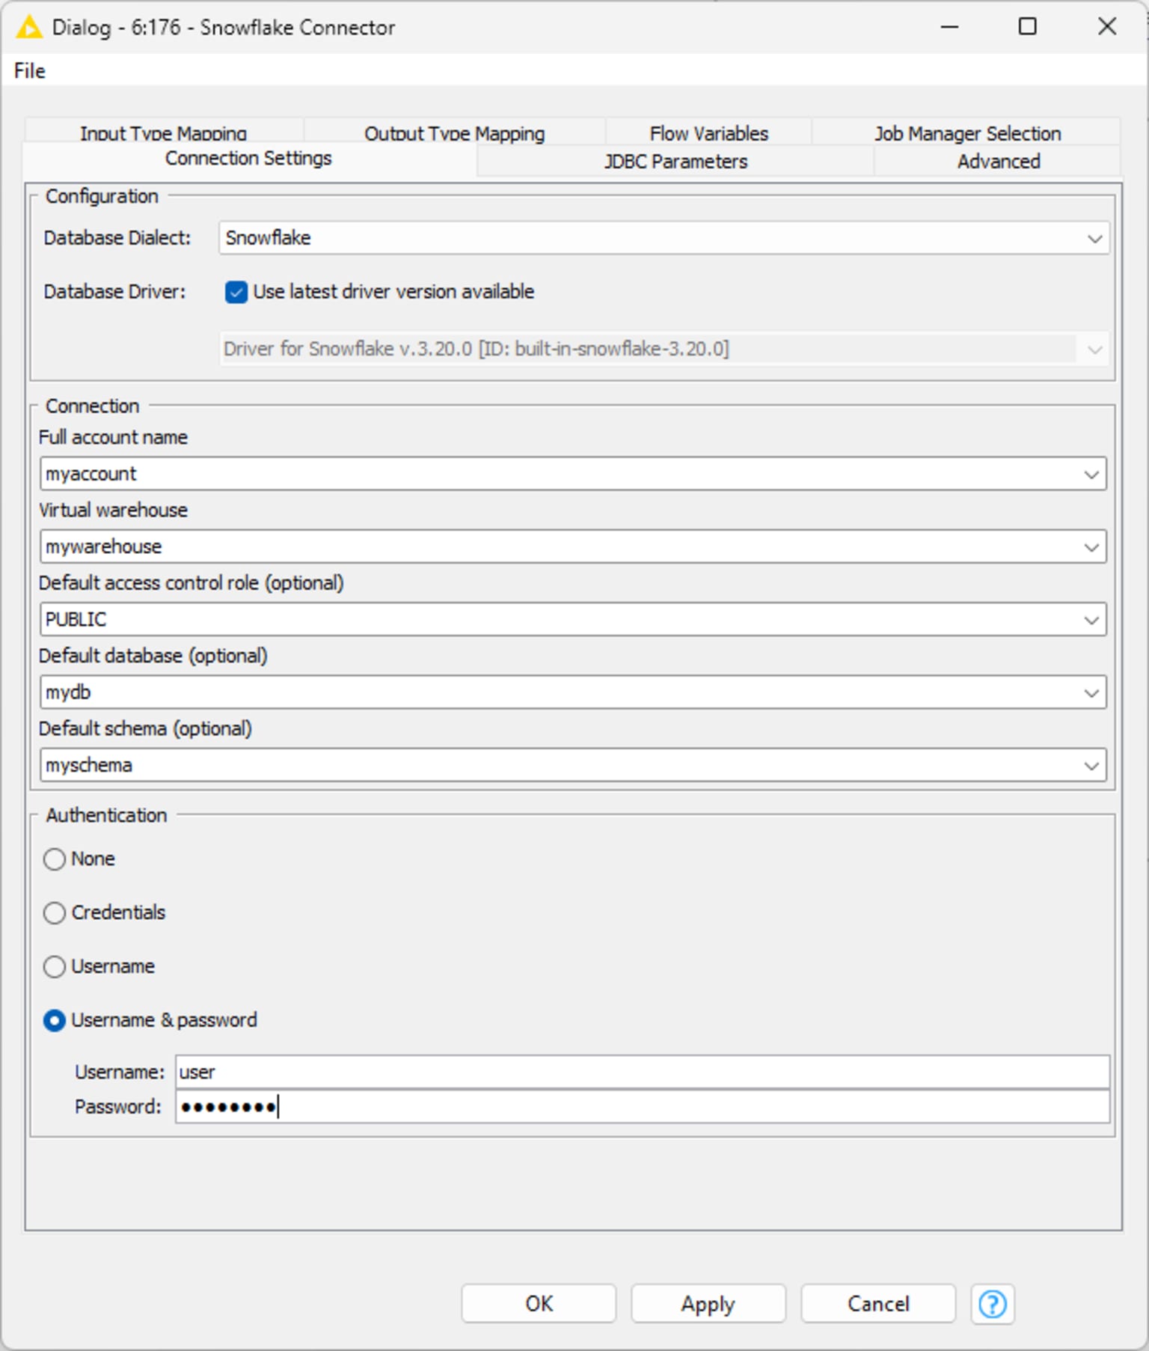The image size is (1149, 1351).
Task: Click into the Username text field
Action: 643,1072
